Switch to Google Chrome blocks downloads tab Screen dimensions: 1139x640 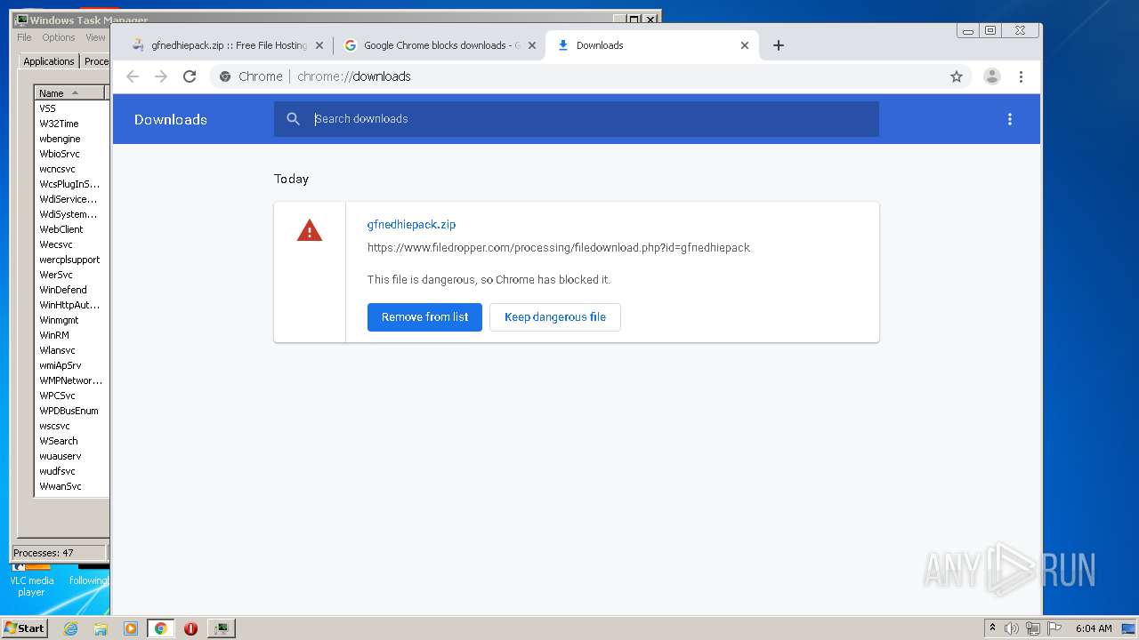[440, 45]
